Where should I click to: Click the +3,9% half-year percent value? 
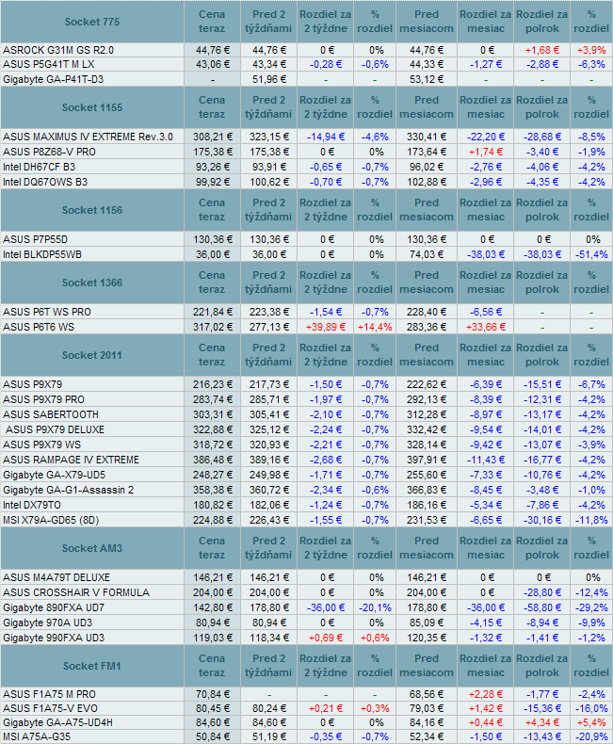[591, 50]
